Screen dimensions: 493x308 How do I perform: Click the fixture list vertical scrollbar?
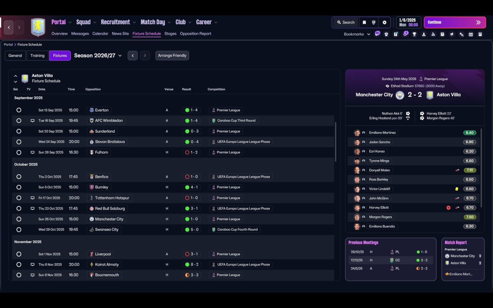(x=336, y=142)
